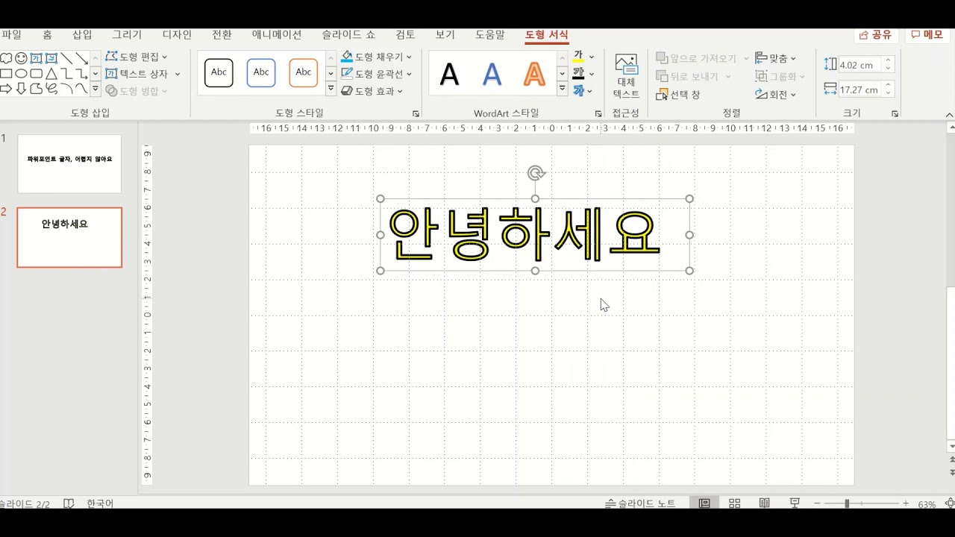Switch to the 슬라이드 쇼 tab
955x537 pixels.
[348, 34]
